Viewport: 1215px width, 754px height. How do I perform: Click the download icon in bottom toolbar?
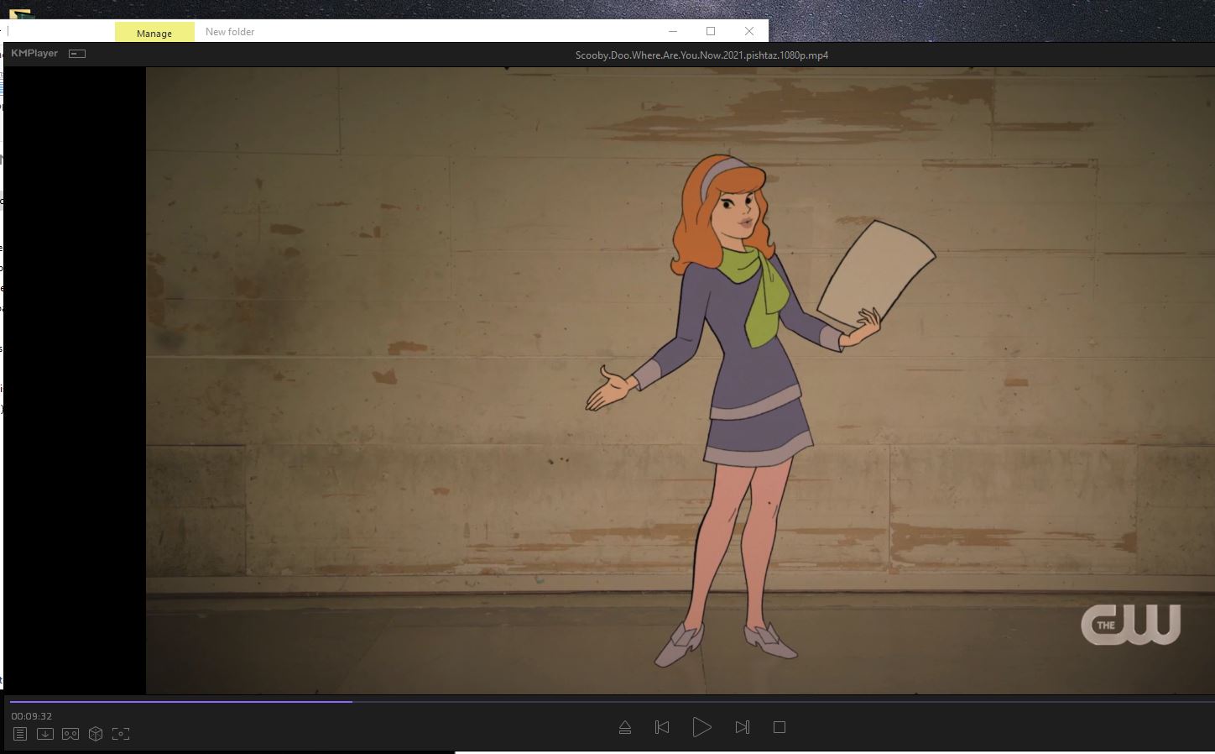tap(45, 734)
